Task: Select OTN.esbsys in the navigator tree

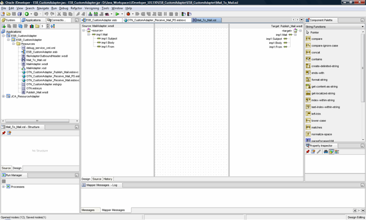Action: pos(34,88)
